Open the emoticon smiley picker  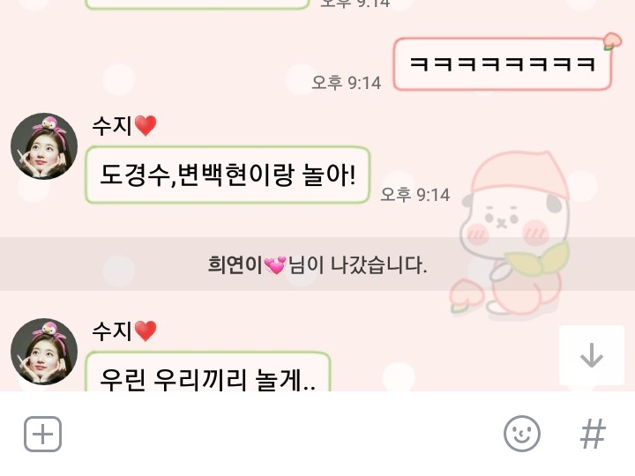(x=521, y=434)
